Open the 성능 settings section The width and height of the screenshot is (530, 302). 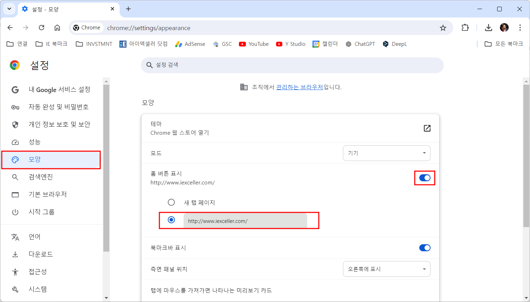coord(51,142)
